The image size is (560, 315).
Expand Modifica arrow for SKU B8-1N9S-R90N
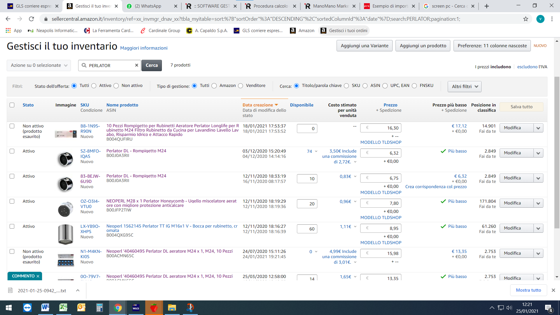pyautogui.click(x=538, y=128)
